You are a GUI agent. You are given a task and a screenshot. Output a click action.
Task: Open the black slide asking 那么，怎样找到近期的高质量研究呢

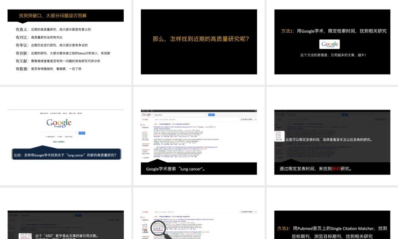pyautogui.click(x=199, y=39)
